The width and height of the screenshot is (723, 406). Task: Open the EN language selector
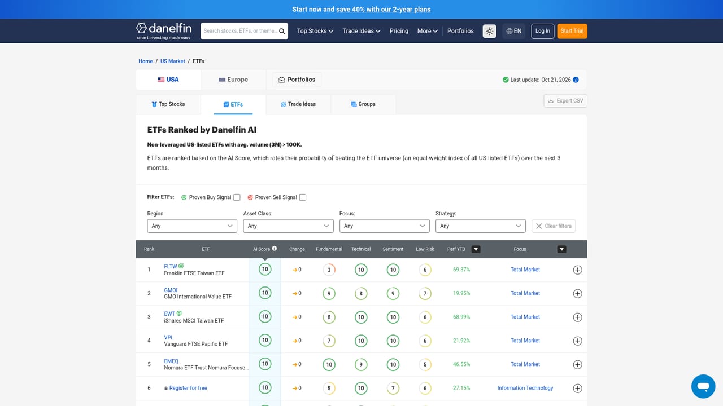click(514, 31)
